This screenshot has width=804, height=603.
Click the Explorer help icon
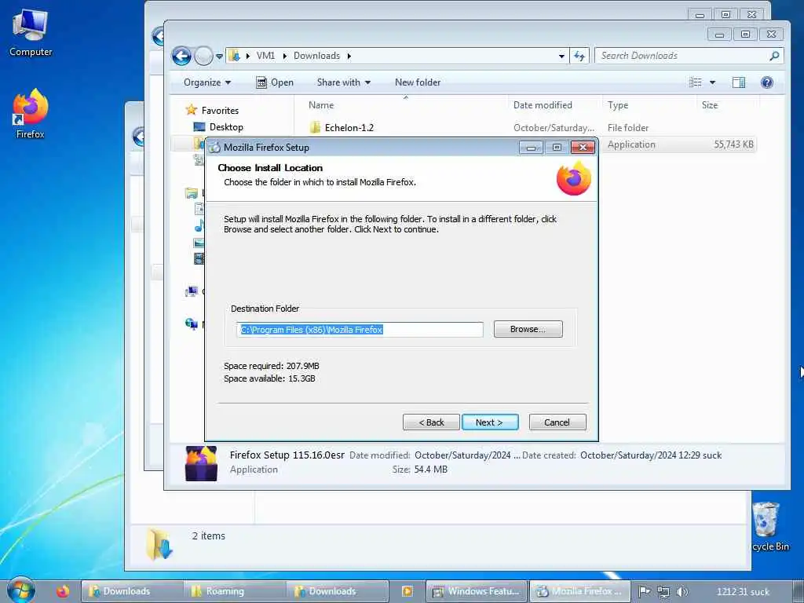[x=766, y=82]
